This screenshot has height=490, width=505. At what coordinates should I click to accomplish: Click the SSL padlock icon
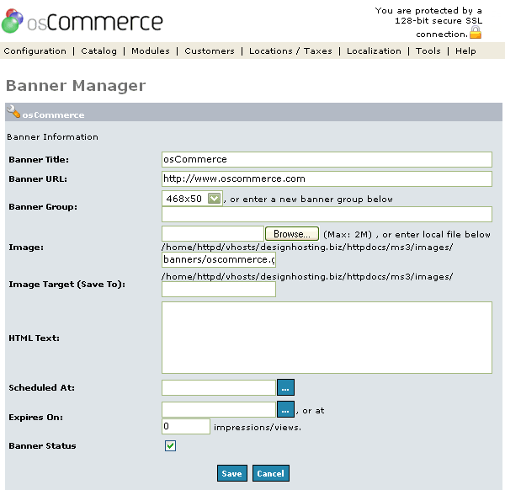pyautogui.click(x=476, y=33)
